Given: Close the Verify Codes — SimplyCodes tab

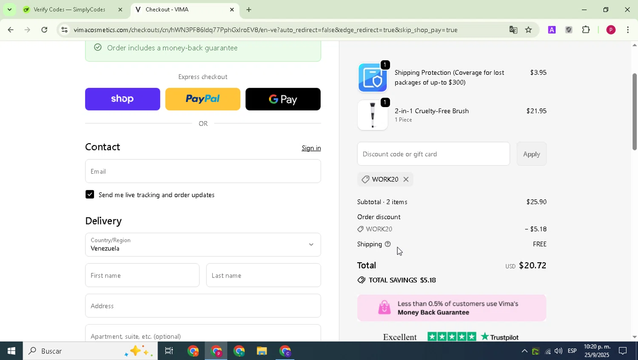Looking at the screenshot, I should pos(120,9).
